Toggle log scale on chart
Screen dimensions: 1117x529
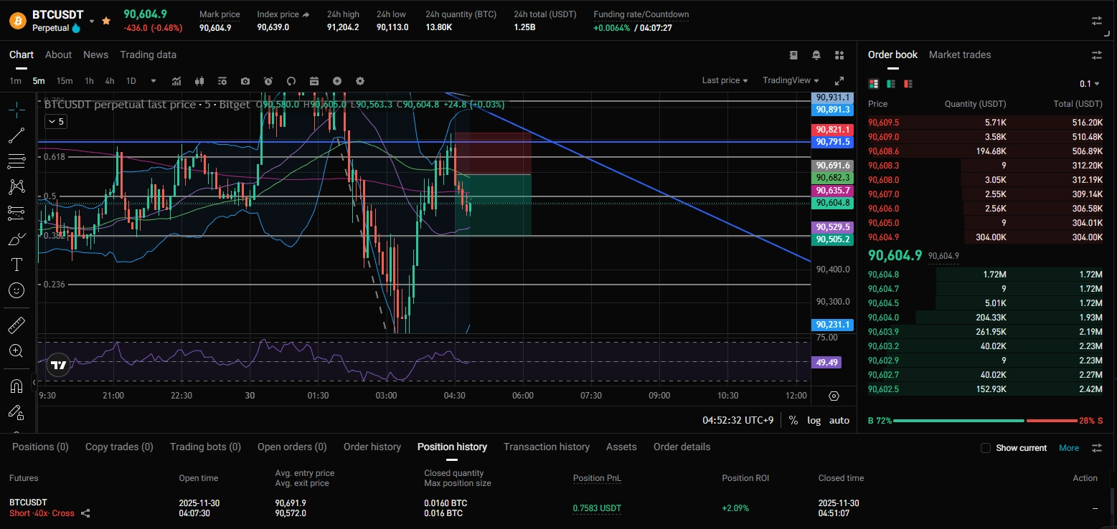(814, 420)
